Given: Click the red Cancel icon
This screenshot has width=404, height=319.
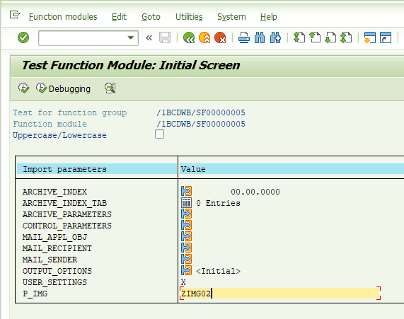Looking at the screenshot, I should (x=220, y=37).
